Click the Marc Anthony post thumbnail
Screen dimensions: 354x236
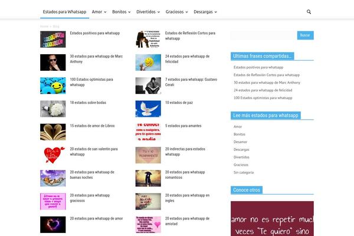click(x=53, y=63)
